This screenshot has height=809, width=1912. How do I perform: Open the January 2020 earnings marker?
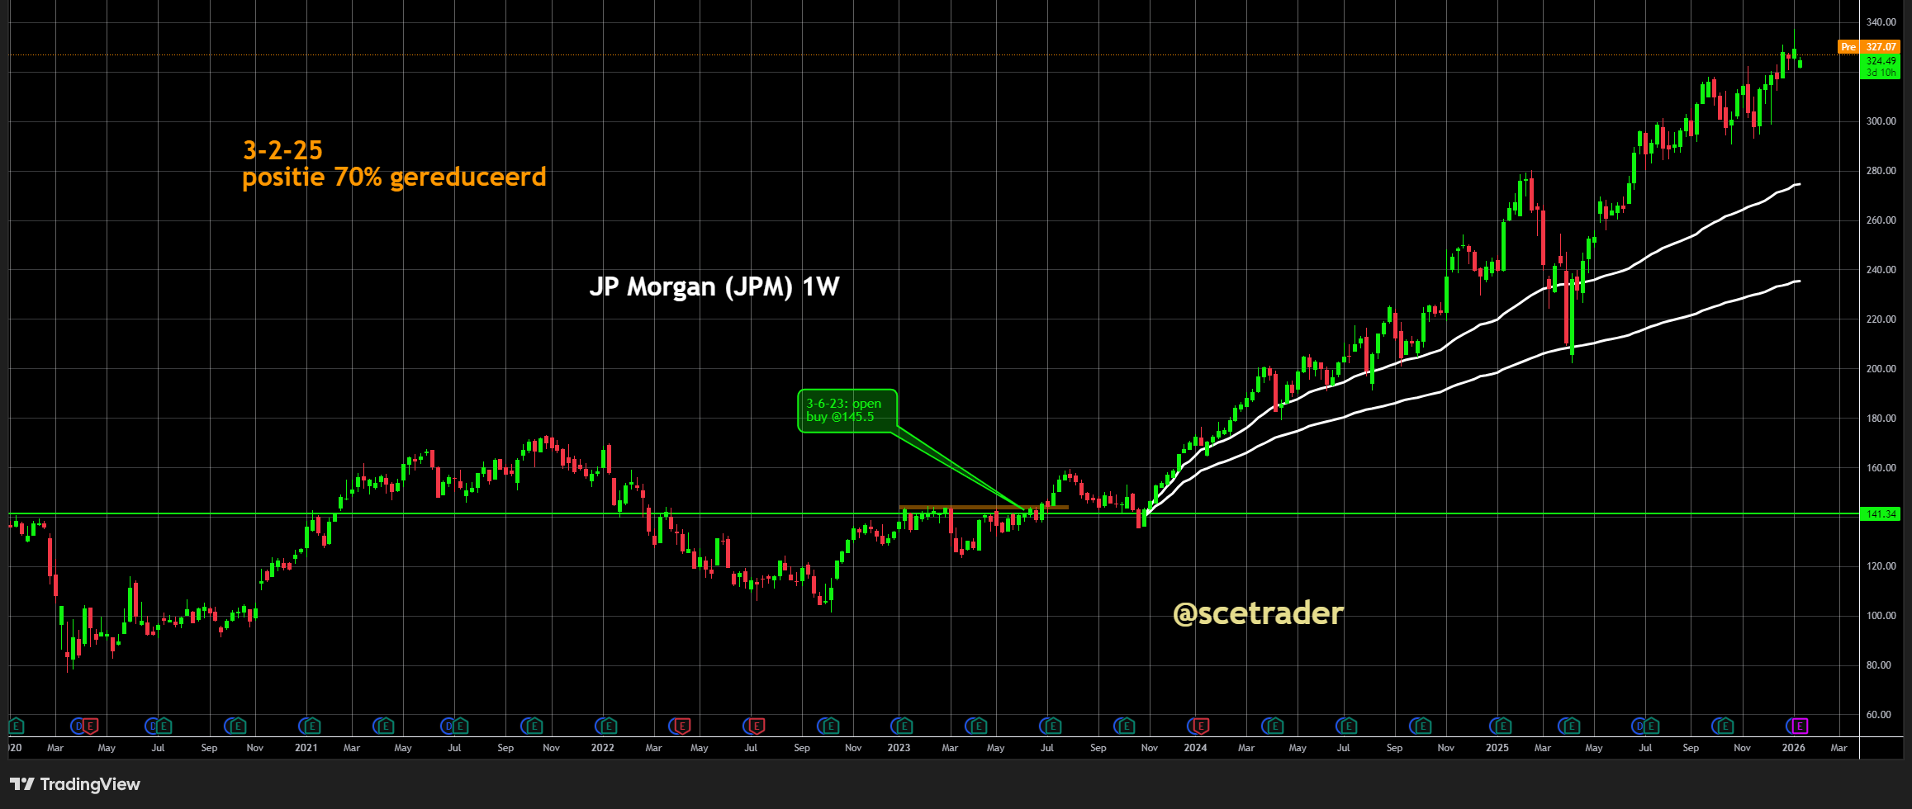[x=17, y=726]
